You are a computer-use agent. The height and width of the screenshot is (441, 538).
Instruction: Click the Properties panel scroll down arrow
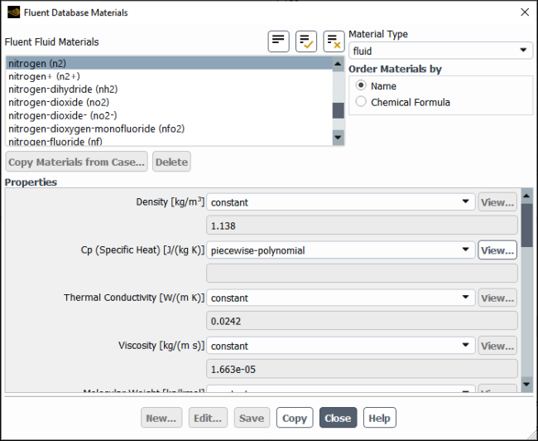(x=526, y=384)
